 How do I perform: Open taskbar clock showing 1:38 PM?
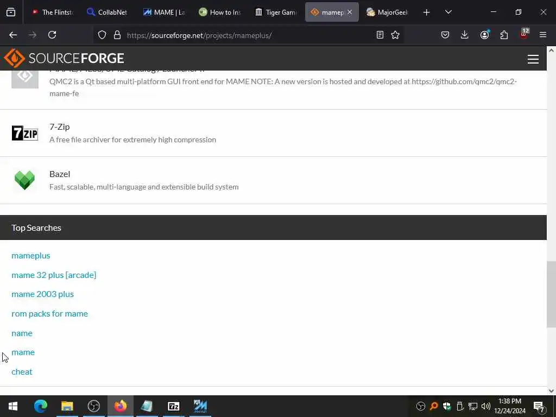click(x=509, y=406)
